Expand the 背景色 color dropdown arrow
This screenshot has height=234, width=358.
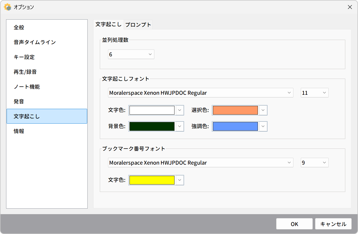coord(180,127)
